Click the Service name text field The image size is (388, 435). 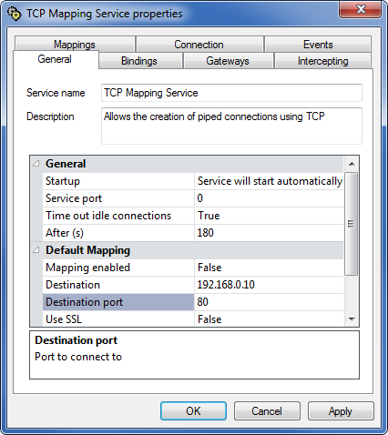pos(231,93)
